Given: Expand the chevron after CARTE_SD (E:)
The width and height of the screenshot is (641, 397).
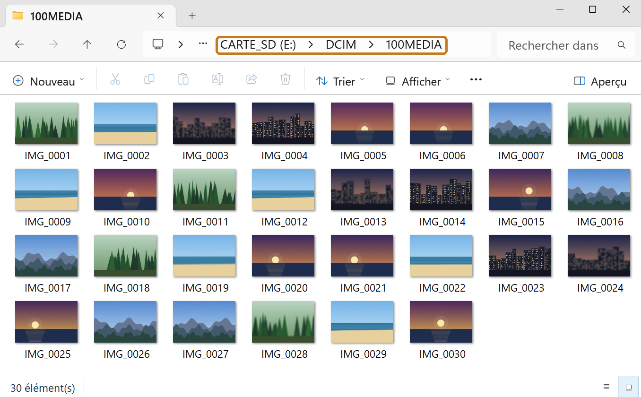Looking at the screenshot, I should tap(311, 45).
